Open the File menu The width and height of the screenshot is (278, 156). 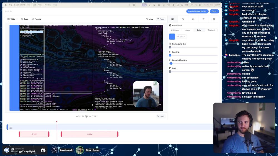[29, 5]
